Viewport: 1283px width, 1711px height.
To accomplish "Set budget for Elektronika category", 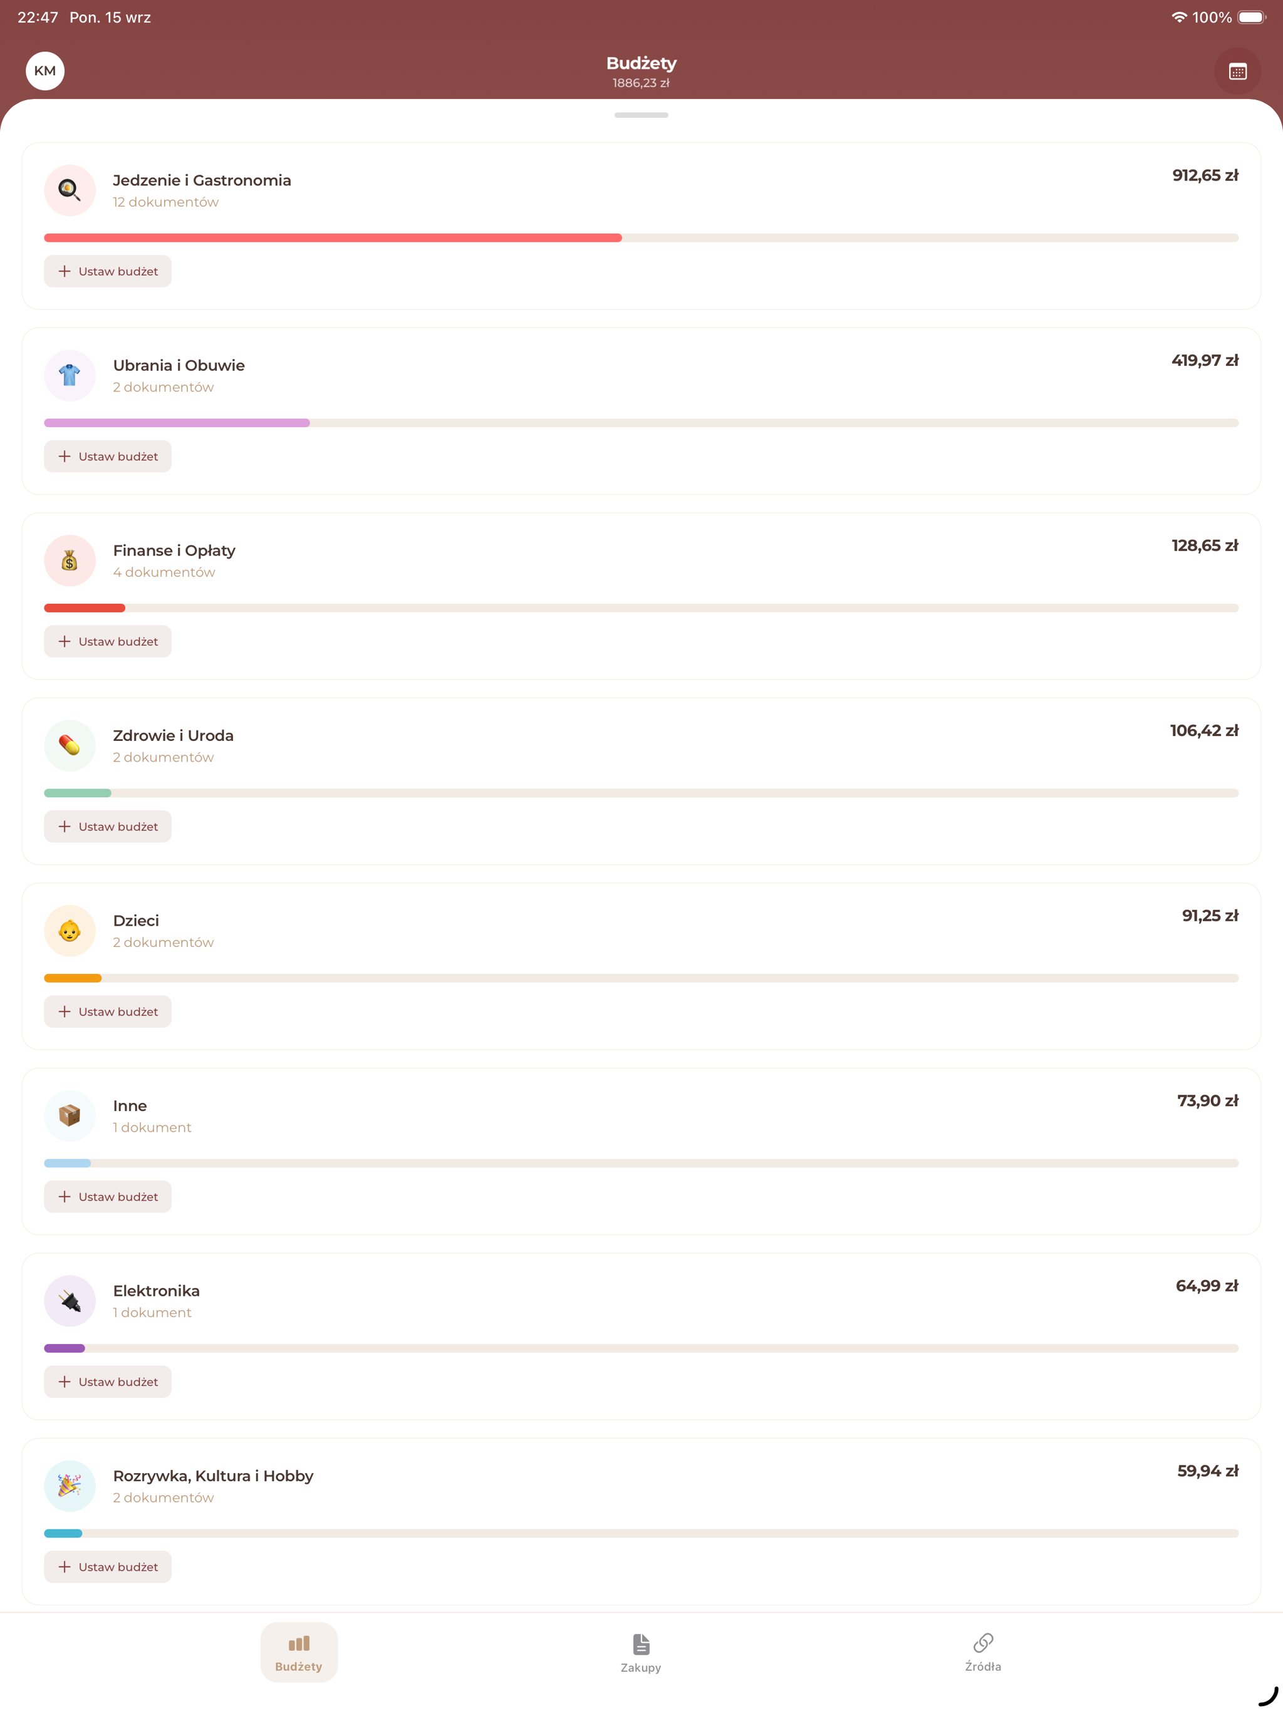I will tap(108, 1382).
